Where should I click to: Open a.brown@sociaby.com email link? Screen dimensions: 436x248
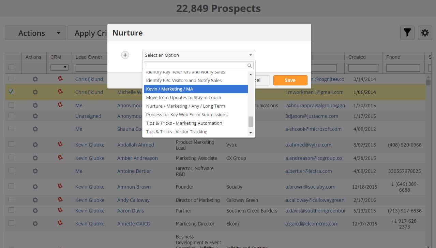coord(310,187)
